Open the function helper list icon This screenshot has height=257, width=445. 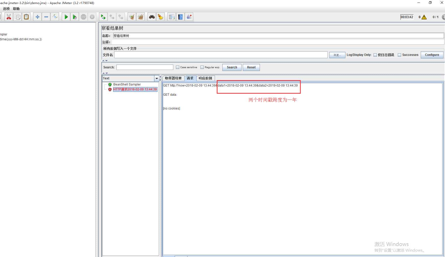point(172,17)
